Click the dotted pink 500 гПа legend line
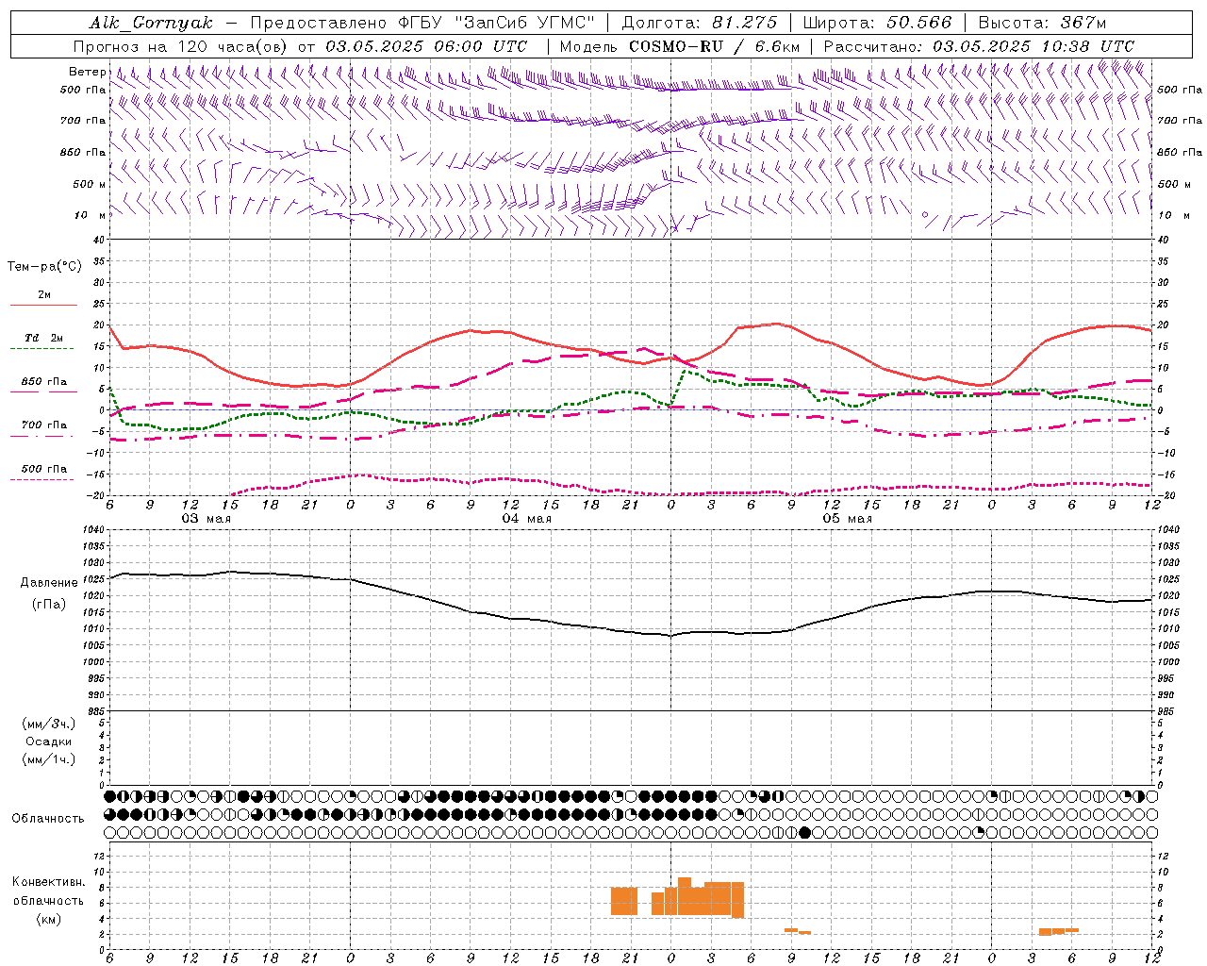The width and height of the screenshot is (1207, 966). (43, 480)
